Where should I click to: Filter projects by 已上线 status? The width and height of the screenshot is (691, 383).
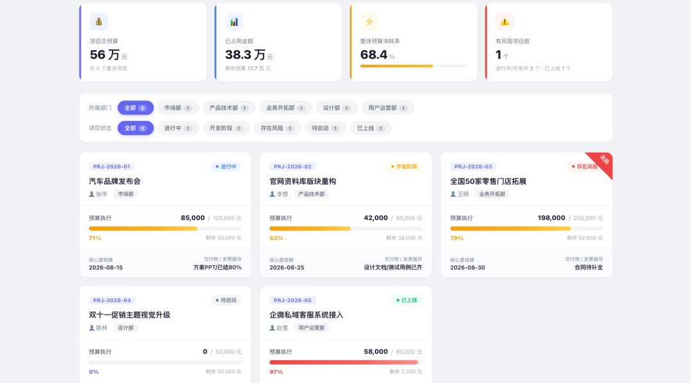point(371,128)
